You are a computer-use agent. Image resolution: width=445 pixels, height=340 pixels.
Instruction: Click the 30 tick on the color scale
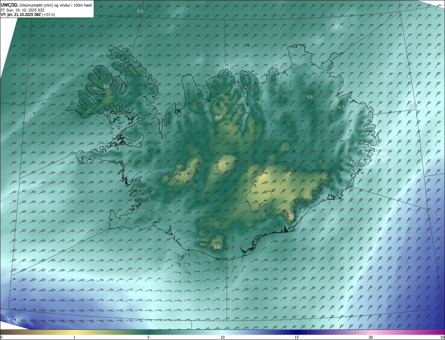coord(371,337)
